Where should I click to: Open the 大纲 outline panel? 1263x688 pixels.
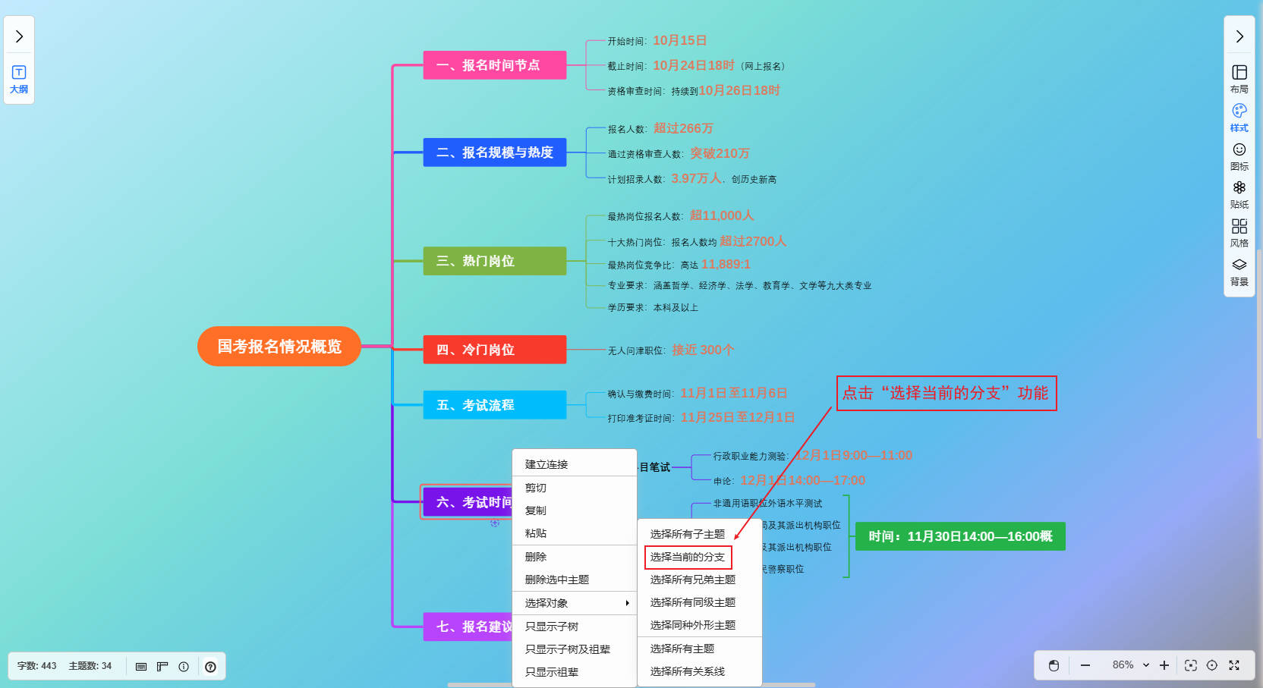coord(19,79)
